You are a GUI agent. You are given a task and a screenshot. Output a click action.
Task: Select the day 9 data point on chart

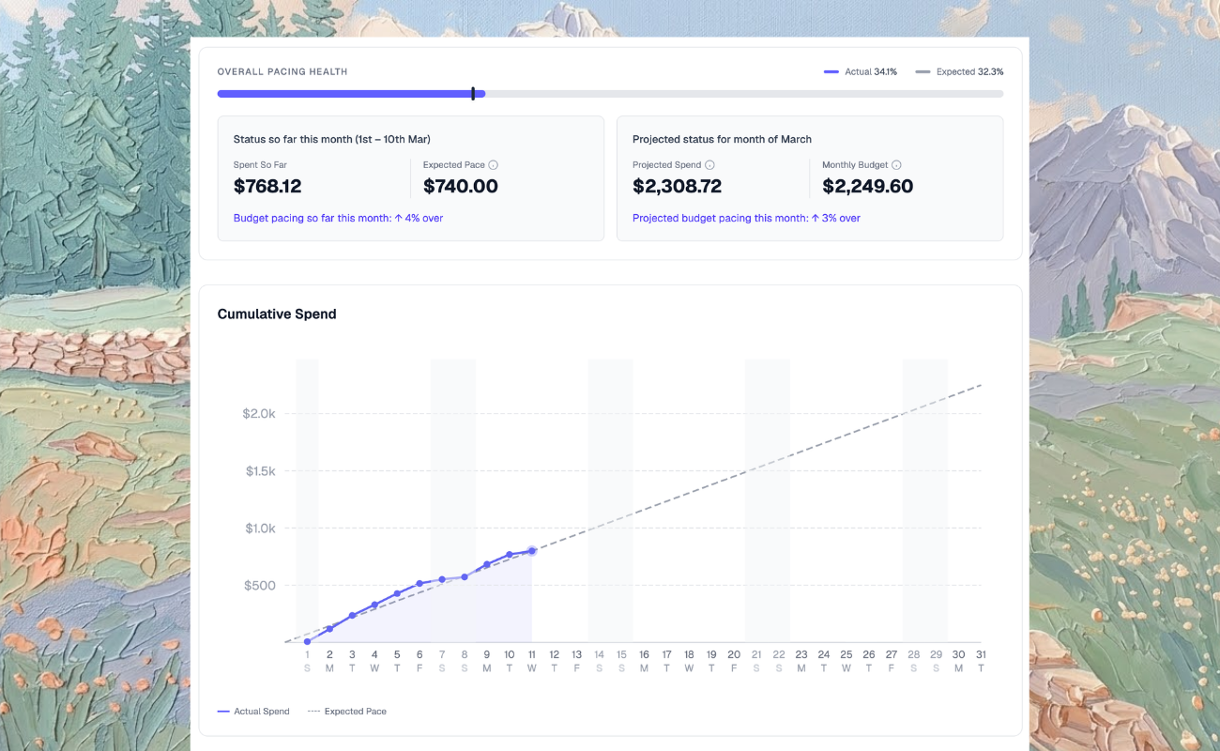487,564
